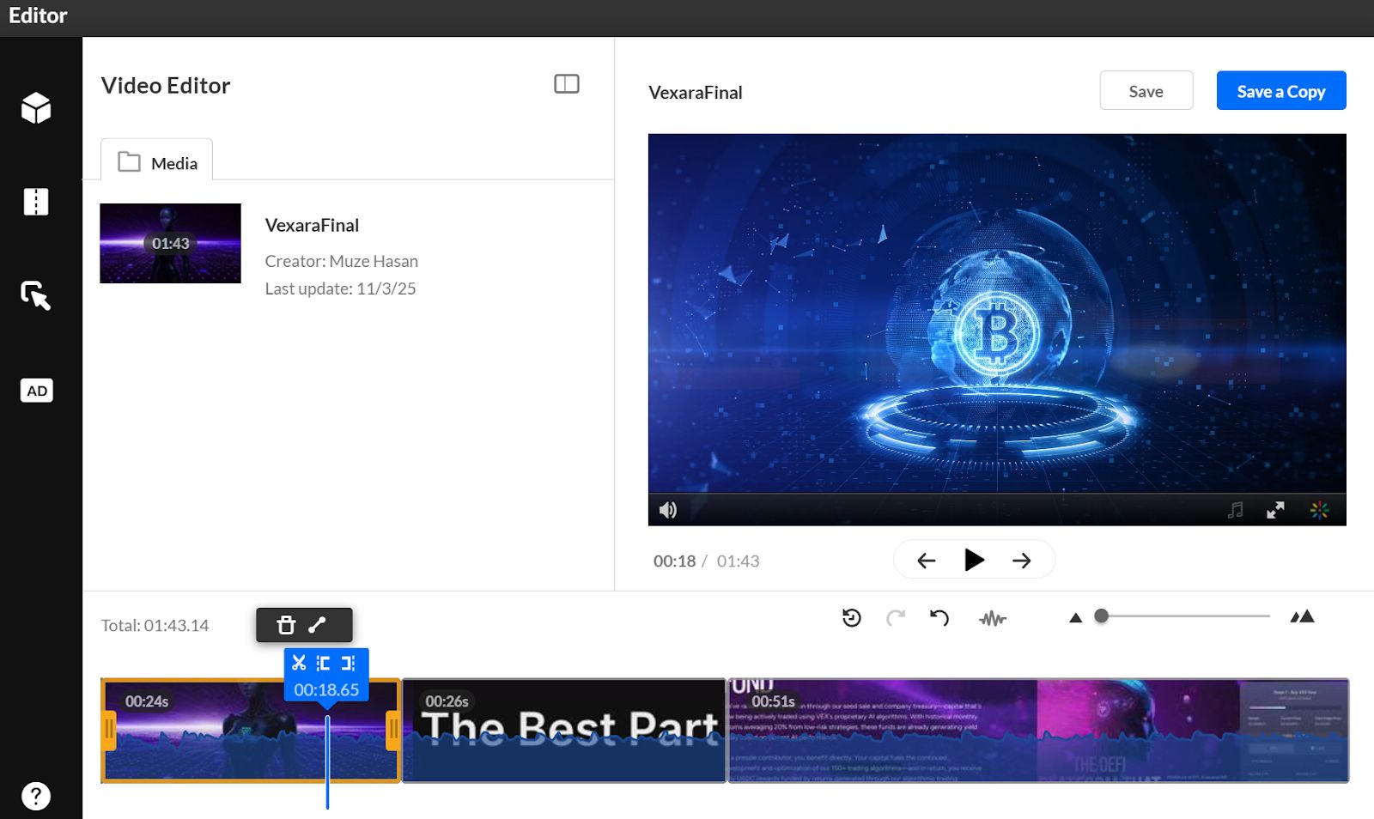Click the undo arrow icon

(x=939, y=617)
